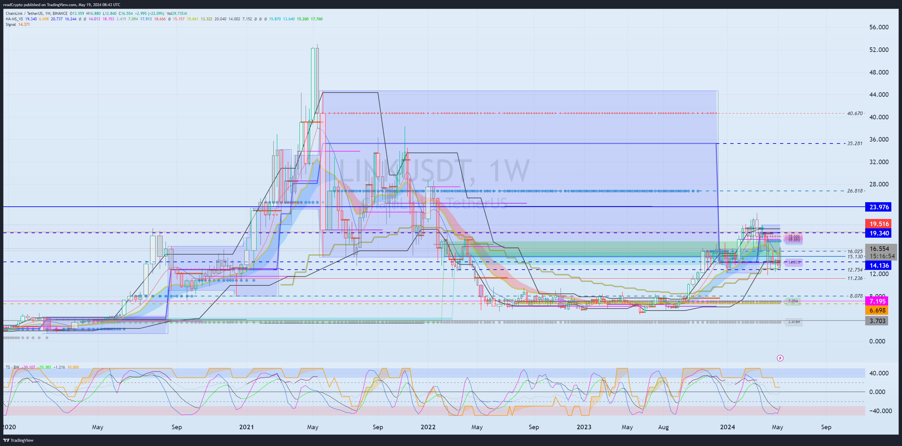Click the 40.000 oscillator scale label
Viewport: 902px width, 446px height.
tap(879, 373)
